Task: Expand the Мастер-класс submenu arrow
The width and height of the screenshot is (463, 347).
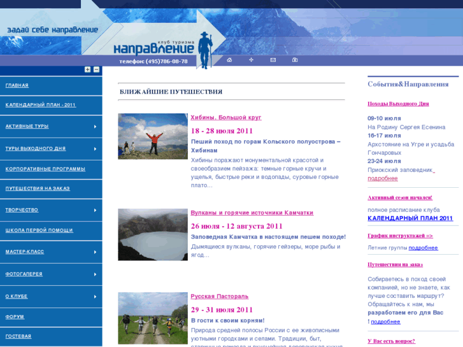Action: point(95,252)
